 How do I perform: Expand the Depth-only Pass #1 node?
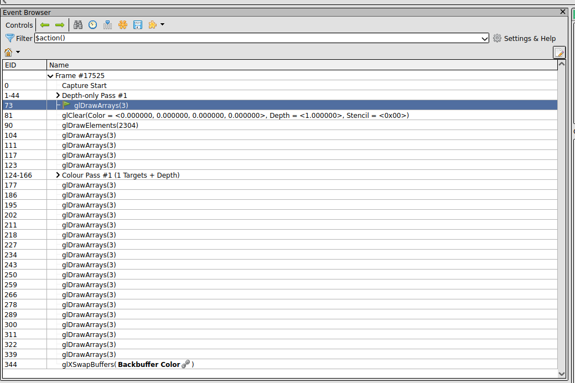pos(58,96)
